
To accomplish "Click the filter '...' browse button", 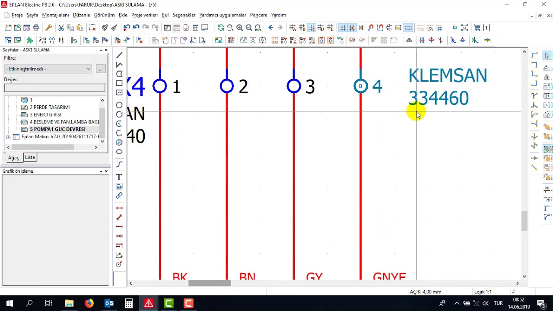I will point(101,69).
